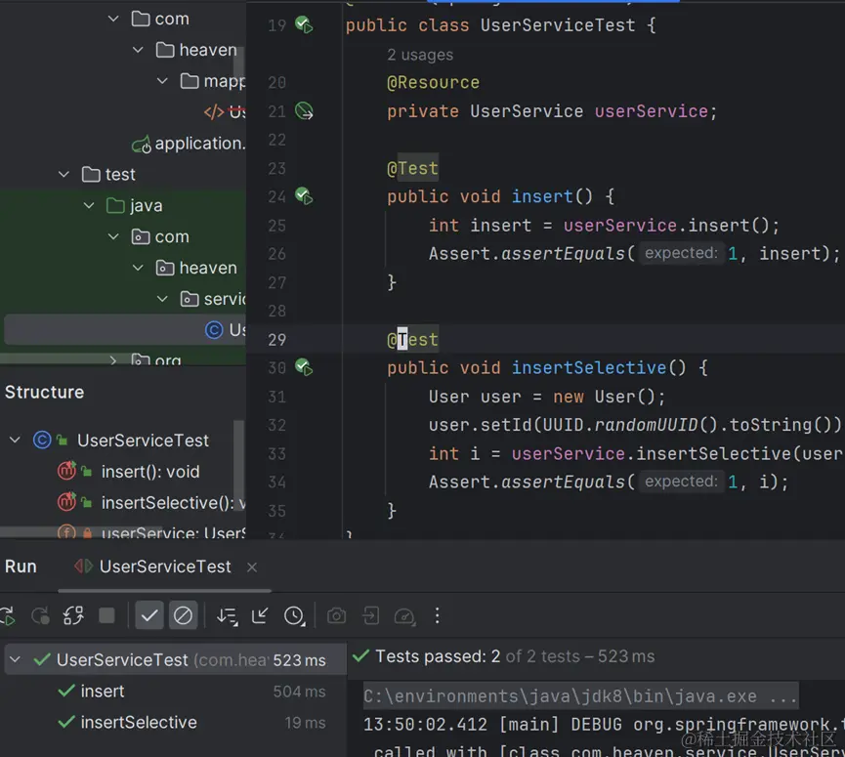Click the @Resource annotation
This screenshot has height=757, width=845.
(x=433, y=82)
